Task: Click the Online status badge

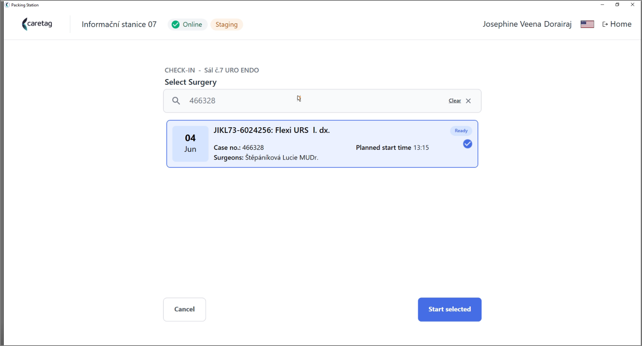Action: 188,24
